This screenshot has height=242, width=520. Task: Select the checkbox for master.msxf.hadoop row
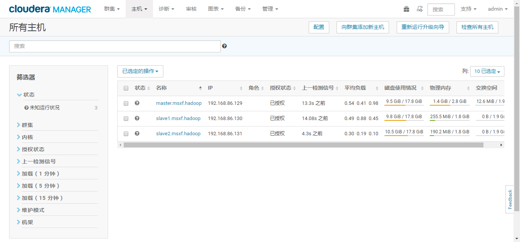click(126, 103)
